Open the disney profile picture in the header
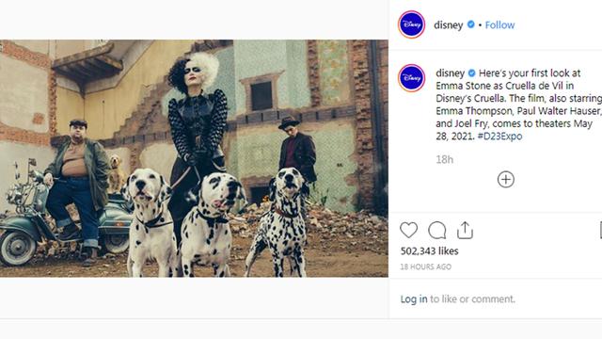The image size is (602, 339). tap(411, 24)
